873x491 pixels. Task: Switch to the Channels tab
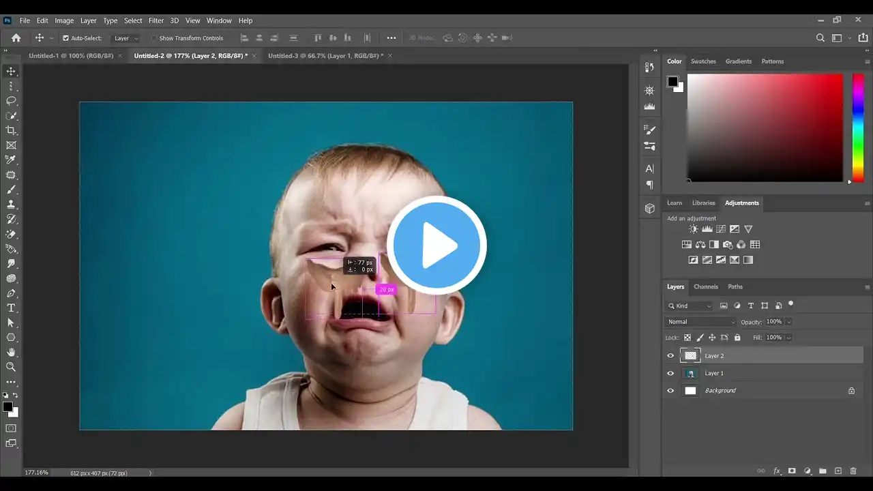click(705, 287)
